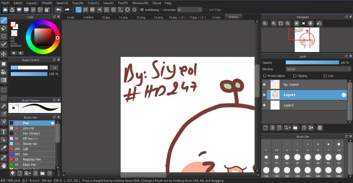Click the new raster layer icon
This screenshot has width=353, height=183.
click(x=265, y=128)
